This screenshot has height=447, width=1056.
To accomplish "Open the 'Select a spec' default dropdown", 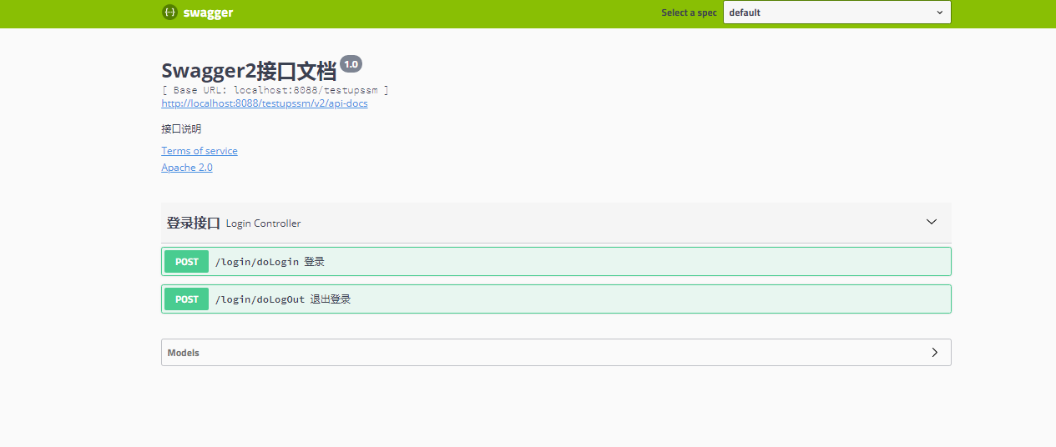I will tap(836, 13).
